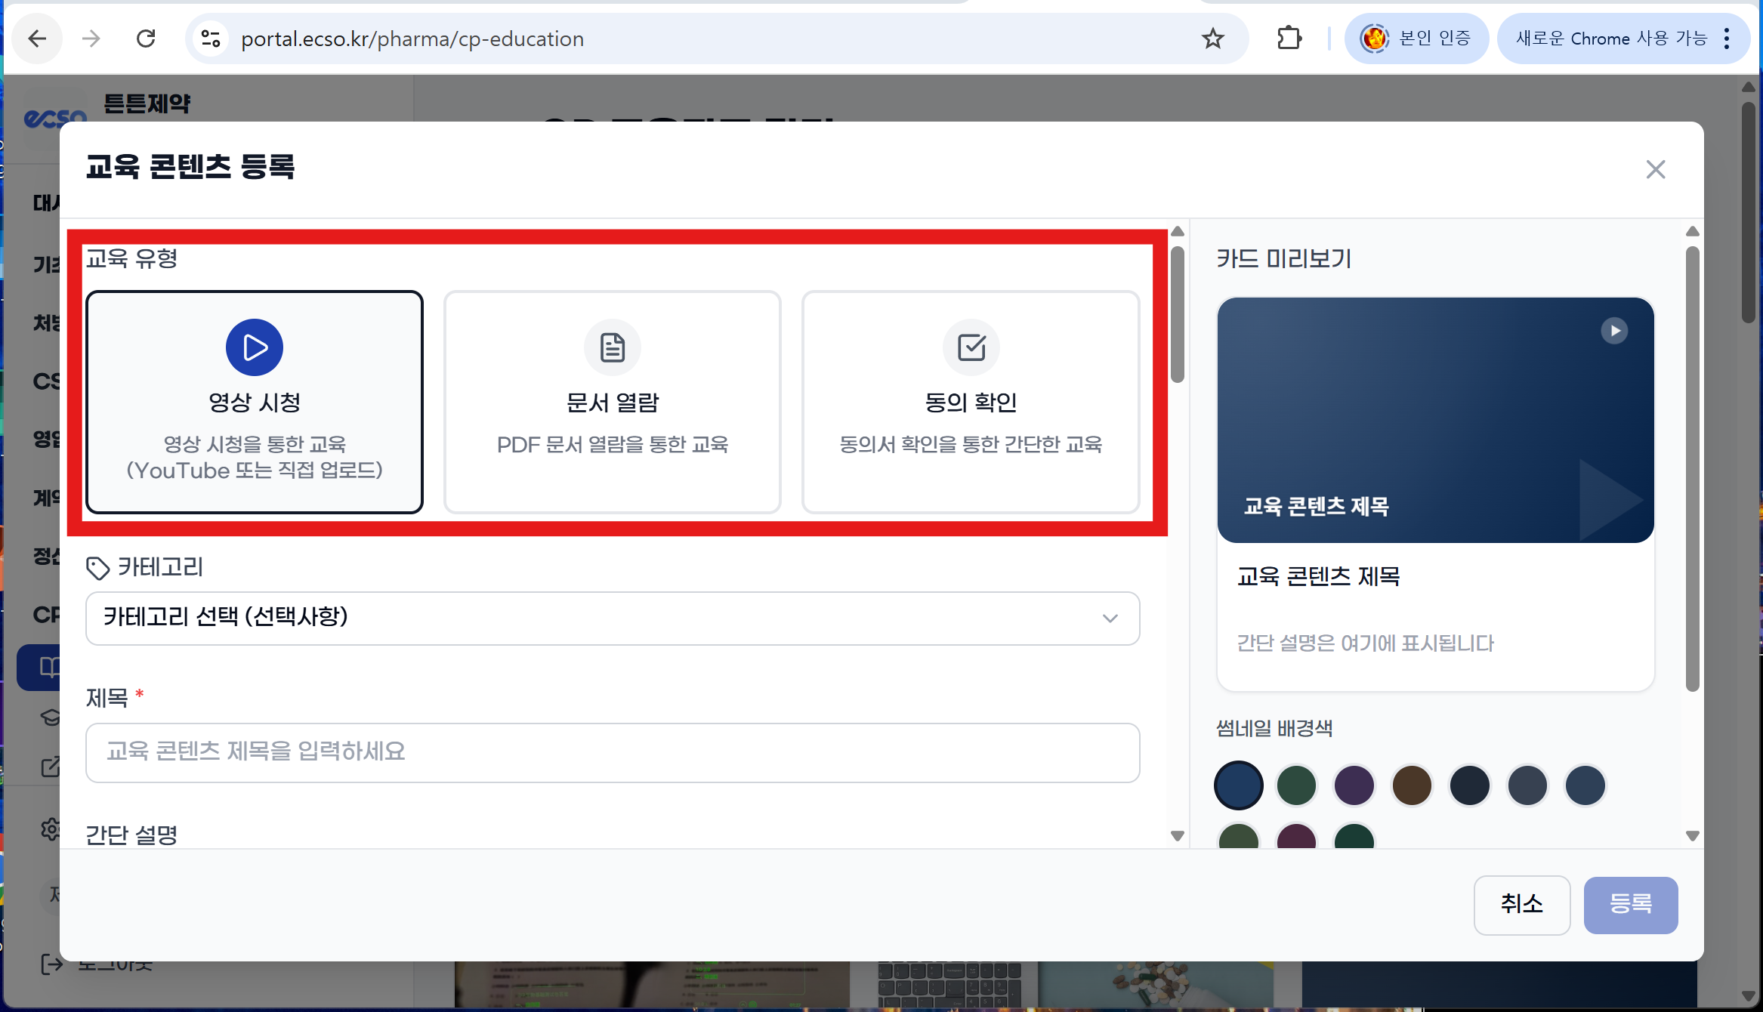Open the browser extensions puzzle icon
This screenshot has height=1012, width=1763.
point(1289,39)
